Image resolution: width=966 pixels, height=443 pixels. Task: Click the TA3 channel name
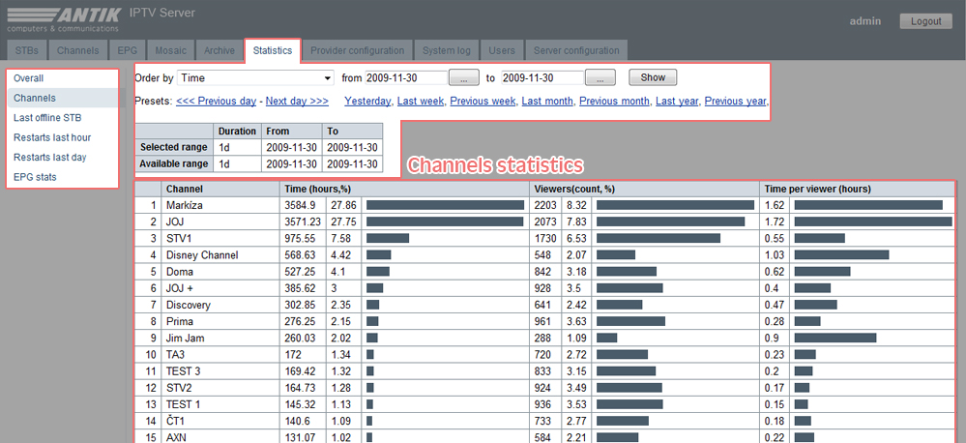[175, 355]
